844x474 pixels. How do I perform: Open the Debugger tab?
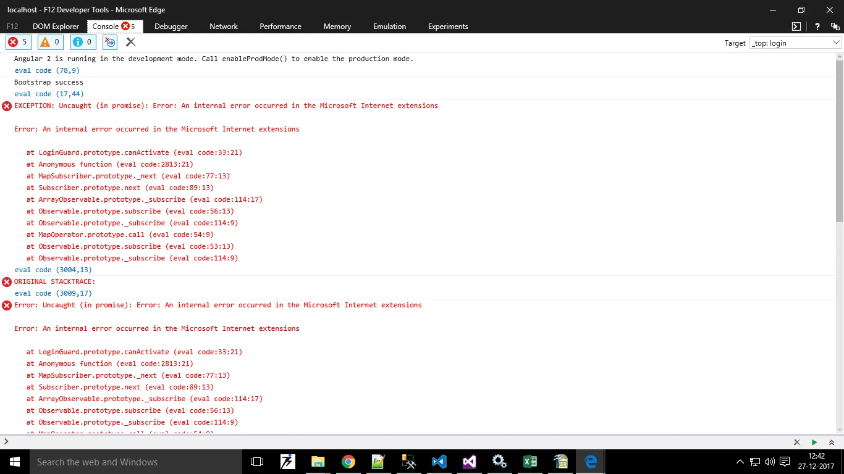coord(171,27)
